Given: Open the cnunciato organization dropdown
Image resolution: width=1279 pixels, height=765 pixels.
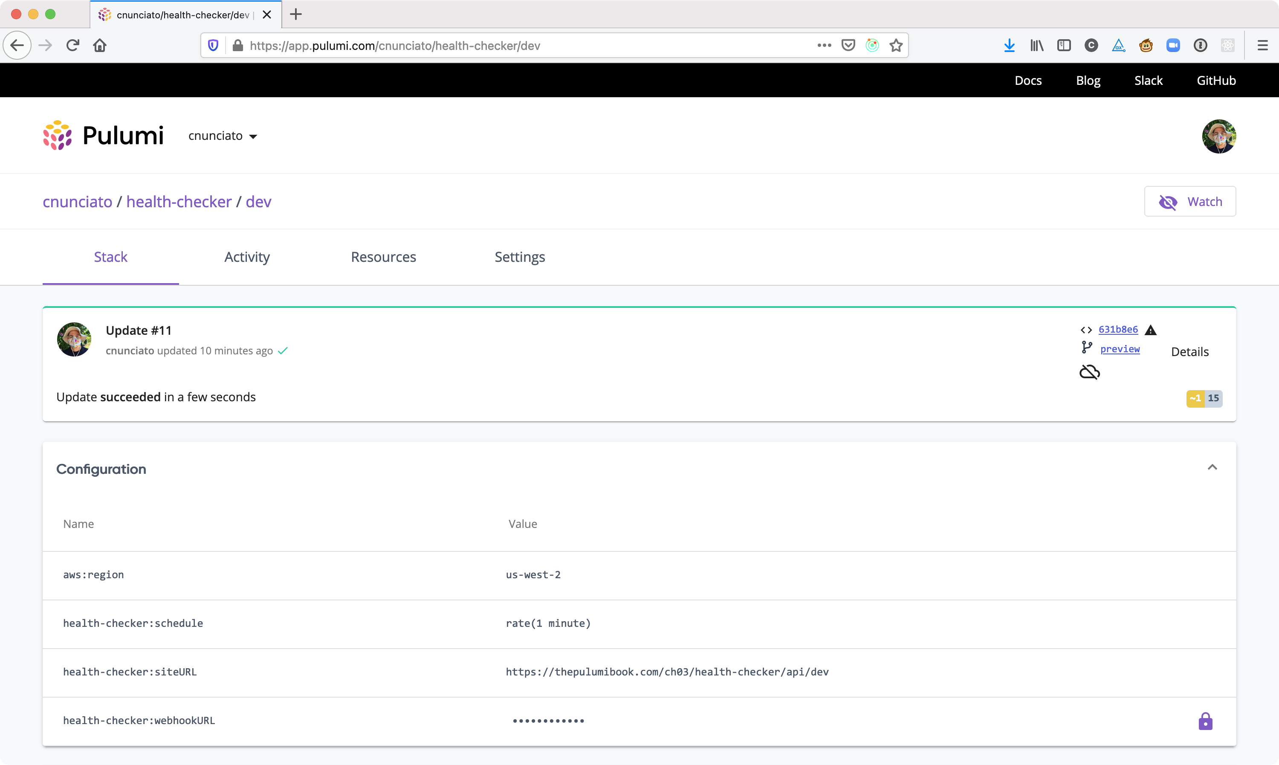Looking at the screenshot, I should [x=223, y=136].
